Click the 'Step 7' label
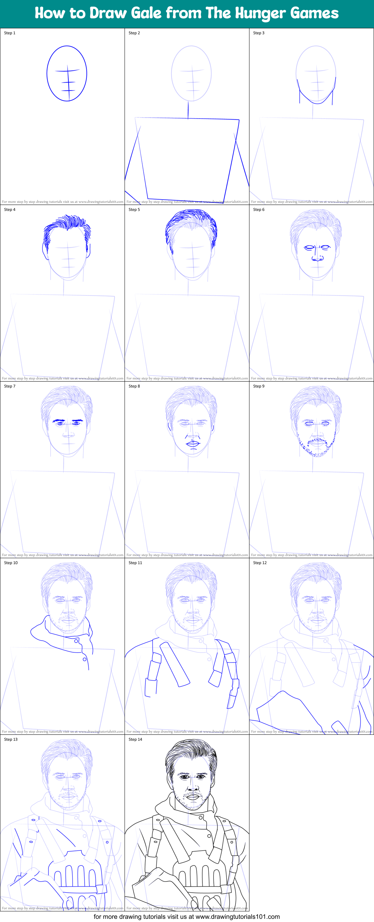Image resolution: width=374 pixels, height=922 pixels. point(10,386)
